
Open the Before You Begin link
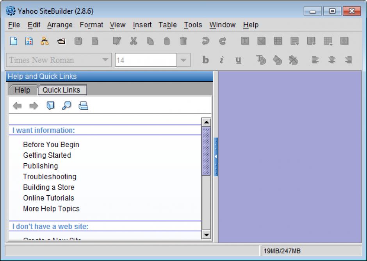(51, 145)
